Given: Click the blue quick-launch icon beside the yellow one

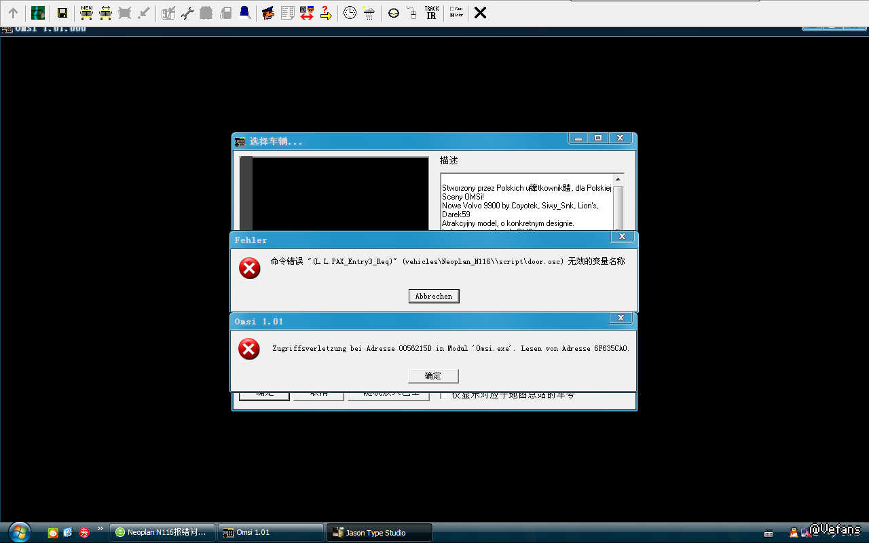Looking at the screenshot, I should pos(68,533).
